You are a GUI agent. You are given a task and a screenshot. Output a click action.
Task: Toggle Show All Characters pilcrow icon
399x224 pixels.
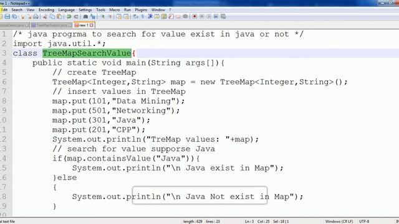[143, 17]
